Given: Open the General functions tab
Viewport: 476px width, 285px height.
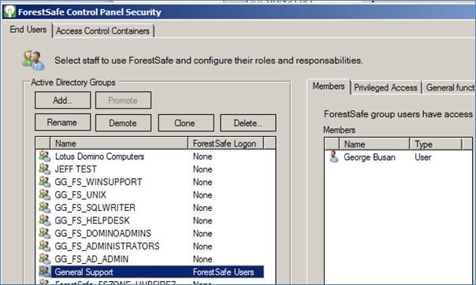Looking at the screenshot, I should coord(449,87).
